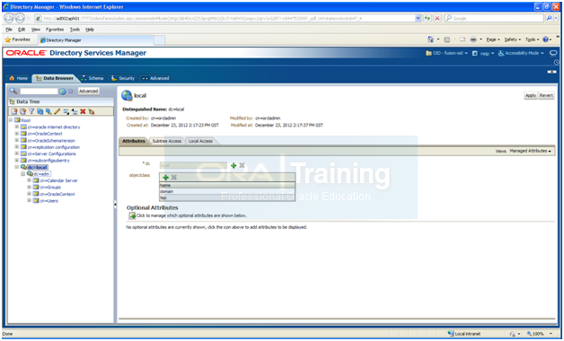This screenshot has height=341, width=564.
Task: Click the Create Like Entry icon in toolbar
Action: (x=23, y=111)
